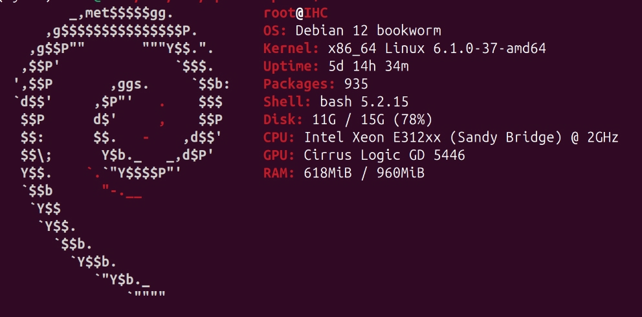Screen dimensions: 642x317
Task: Click memory usage "618MiB / 960MiB"
Action: 364,173
